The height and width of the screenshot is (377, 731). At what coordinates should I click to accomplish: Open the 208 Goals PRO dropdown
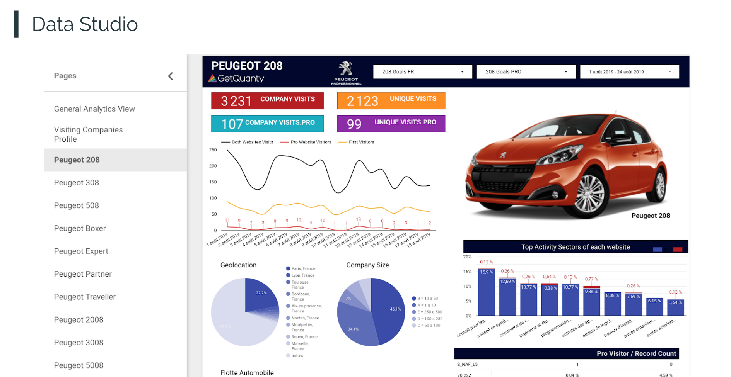[526, 72]
